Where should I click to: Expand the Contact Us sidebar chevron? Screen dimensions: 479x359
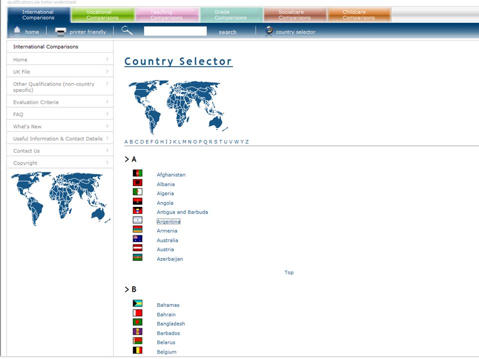[x=107, y=151]
